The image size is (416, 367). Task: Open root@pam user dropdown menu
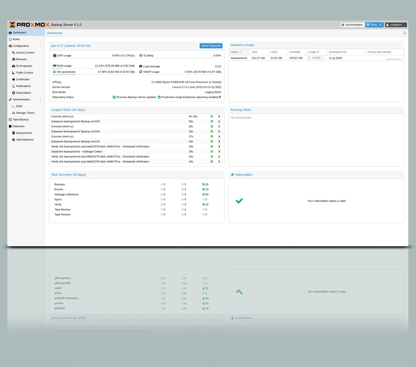[x=396, y=25]
